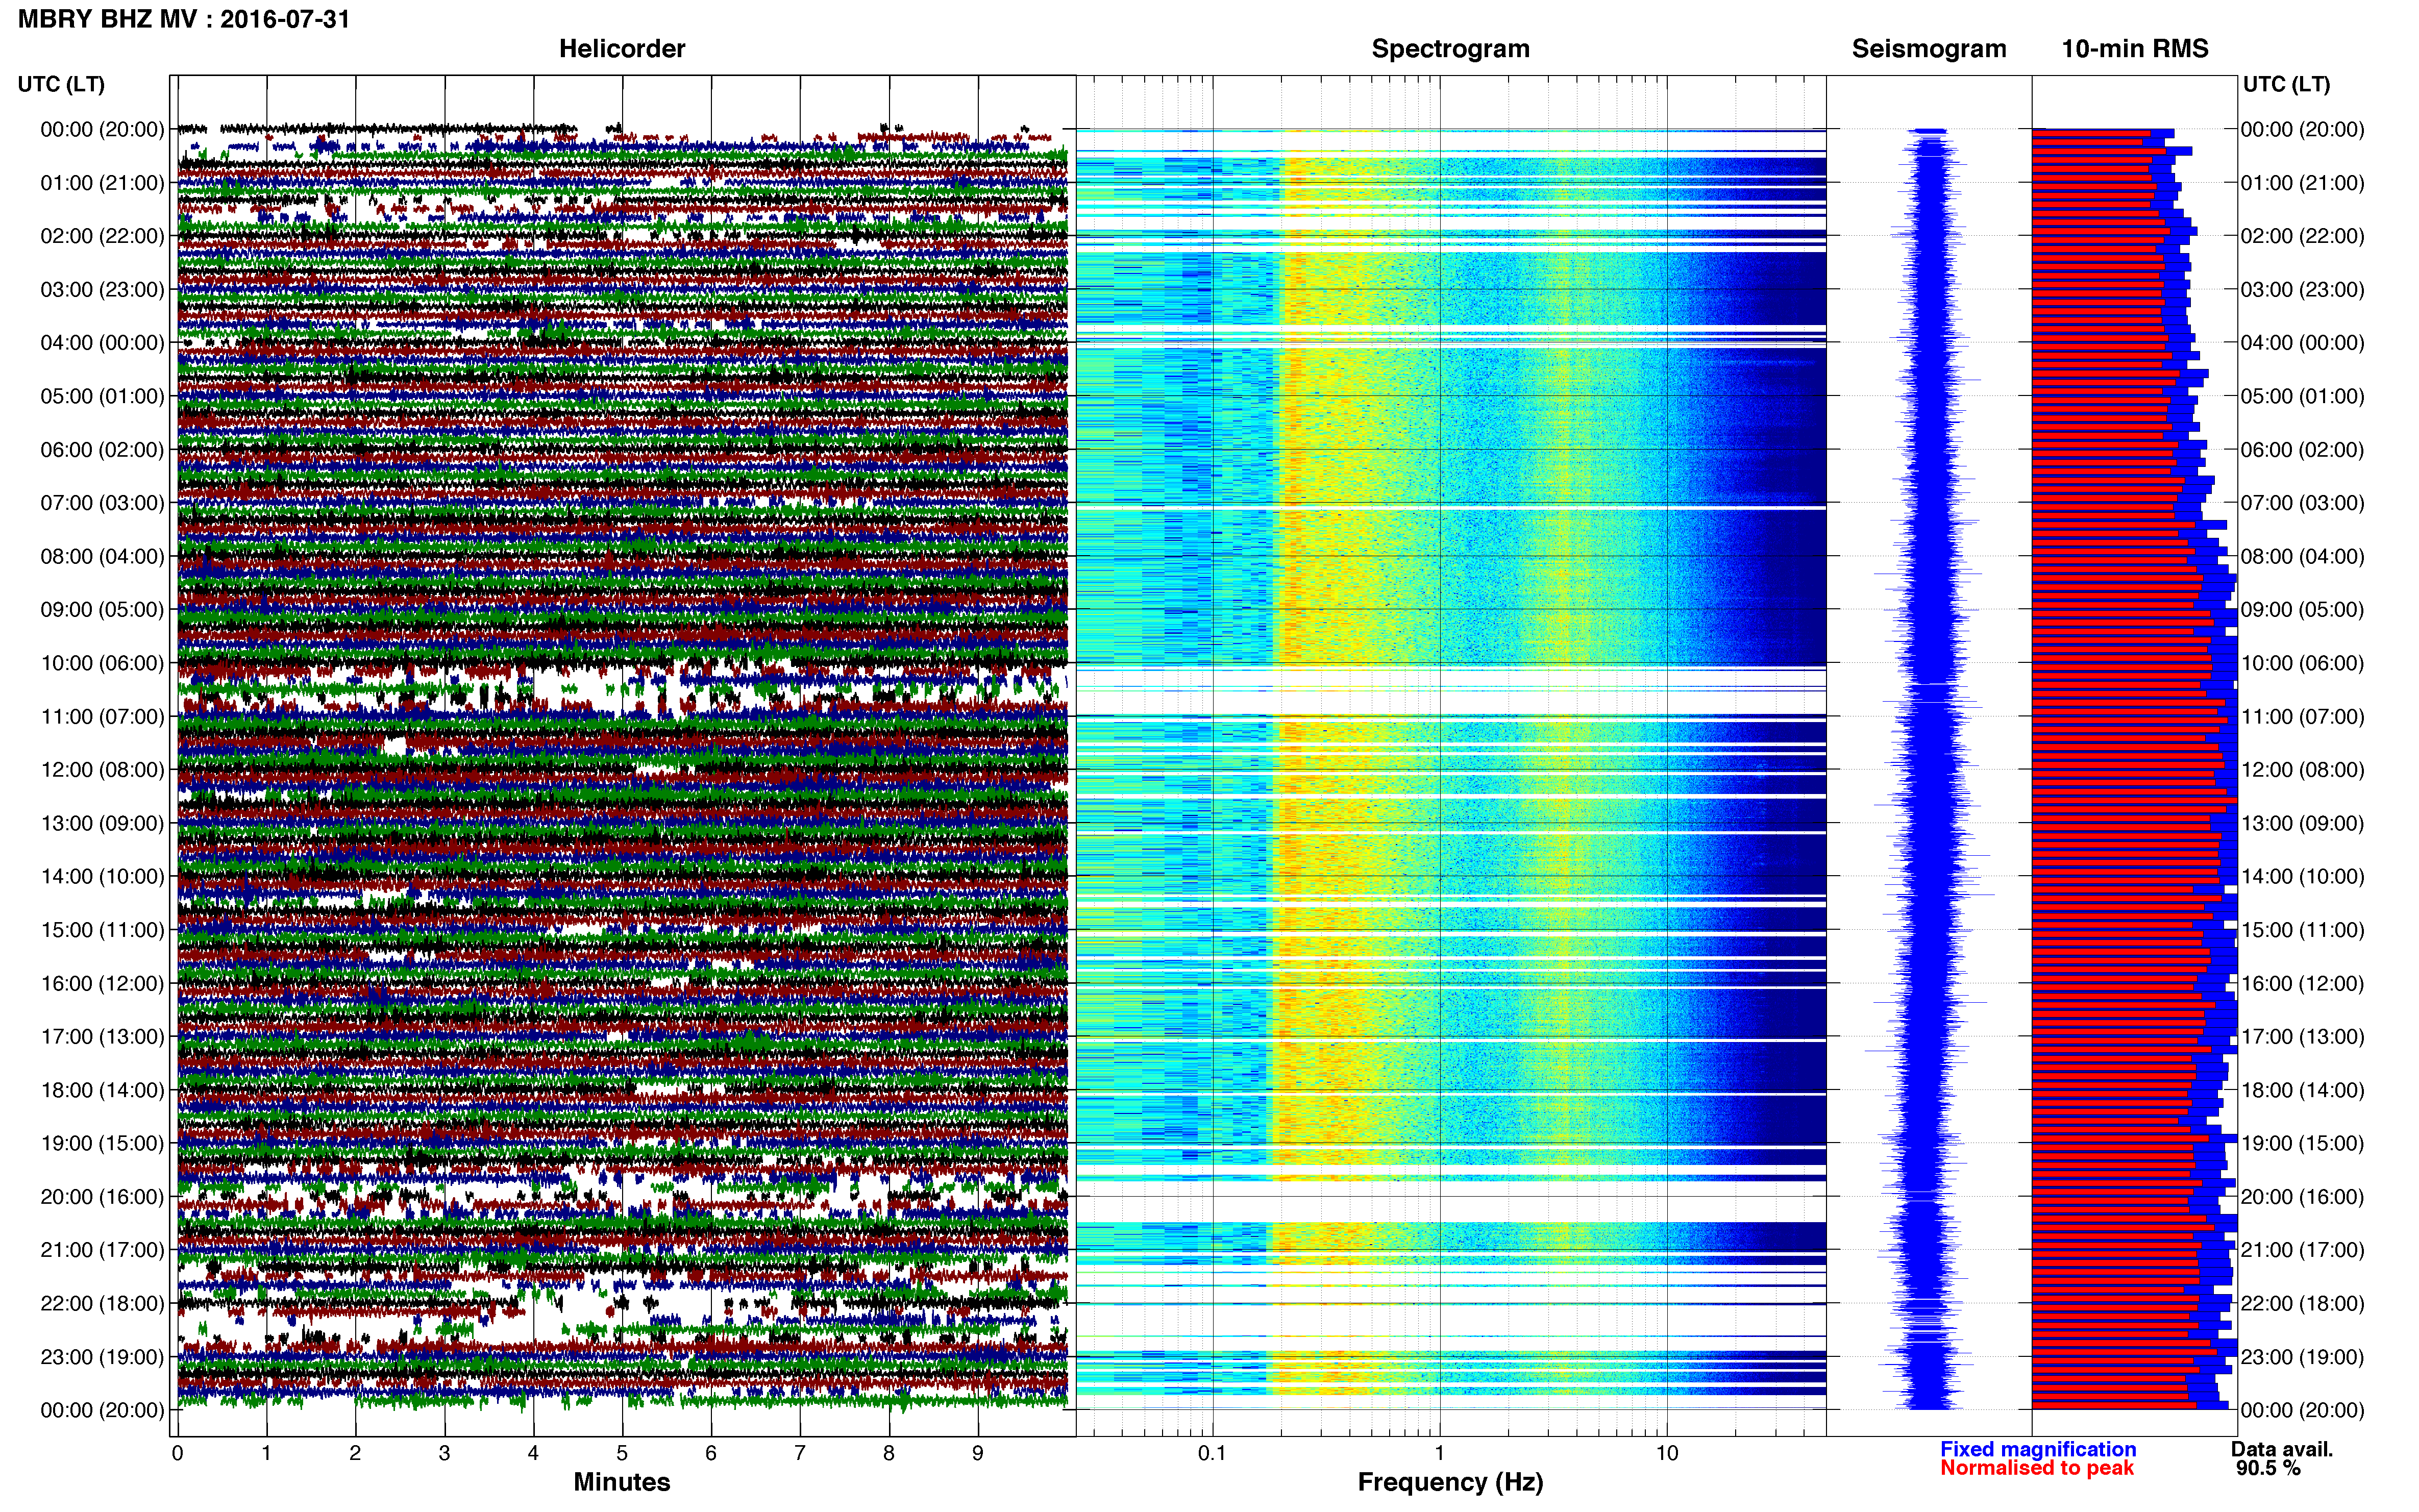Viewport: 2419px width, 1512px height.
Task: Click the '0' tick on the Minutes axis
Action: point(177,1454)
